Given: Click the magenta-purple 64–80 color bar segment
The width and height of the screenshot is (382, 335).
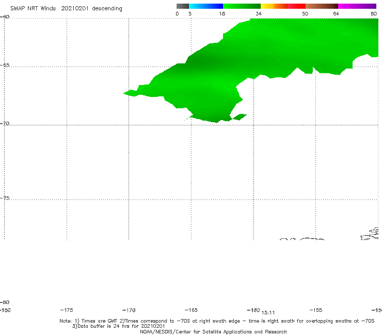Looking at the screenshot, I should 357,6.
